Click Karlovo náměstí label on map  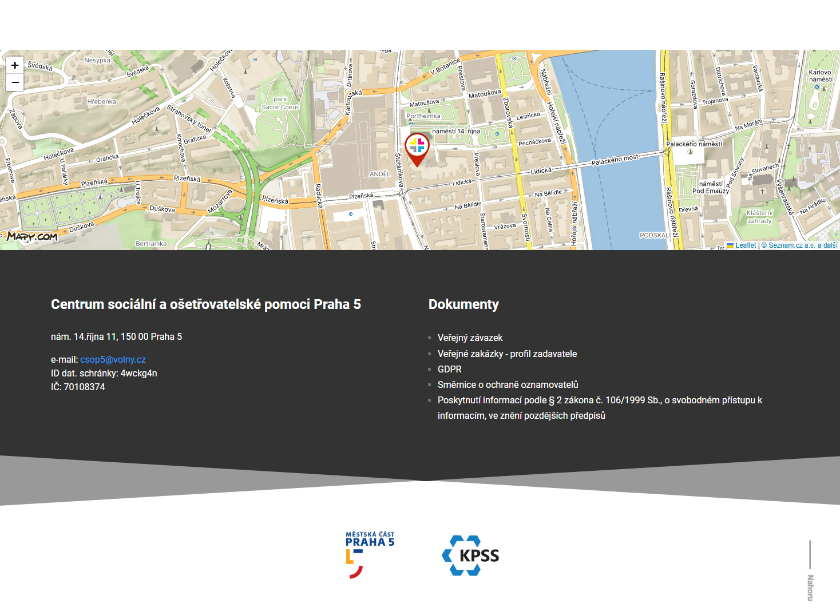coord(820,76)
